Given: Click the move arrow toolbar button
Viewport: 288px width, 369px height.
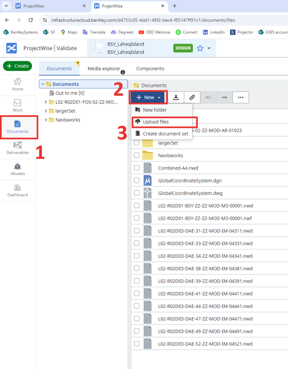Looking at the screenshot, I should click(x=224, y=97).
